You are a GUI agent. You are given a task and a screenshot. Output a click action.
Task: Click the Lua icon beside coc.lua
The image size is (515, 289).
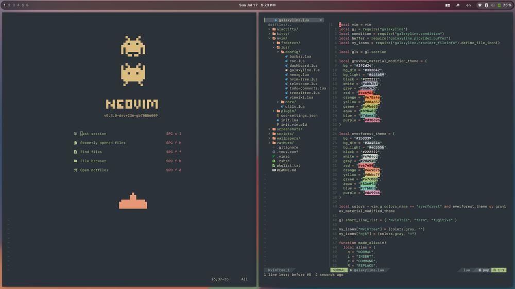(286, 61)
